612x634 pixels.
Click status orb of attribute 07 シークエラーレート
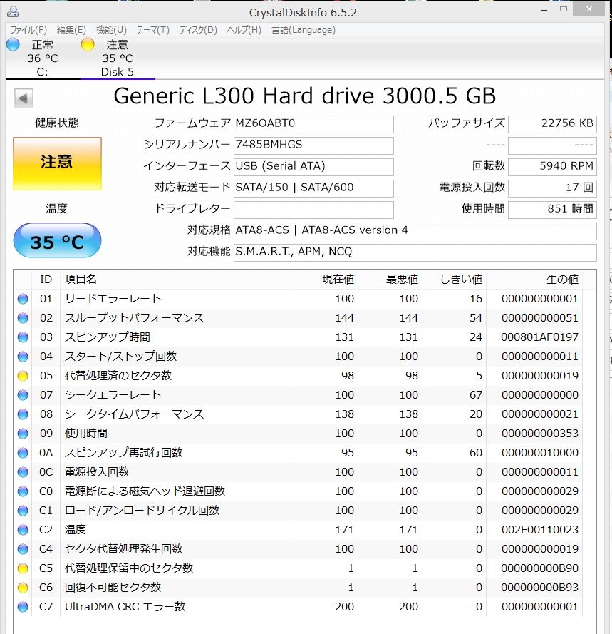23,395
